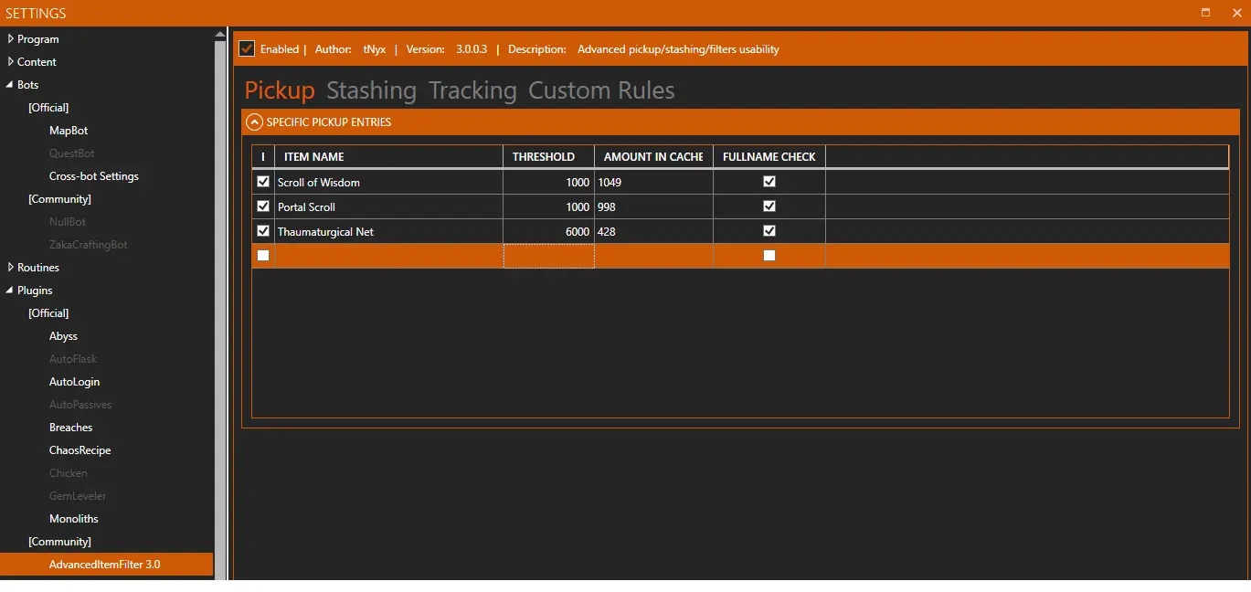Select the ChaosRecipe plugin

coord(80,450)
